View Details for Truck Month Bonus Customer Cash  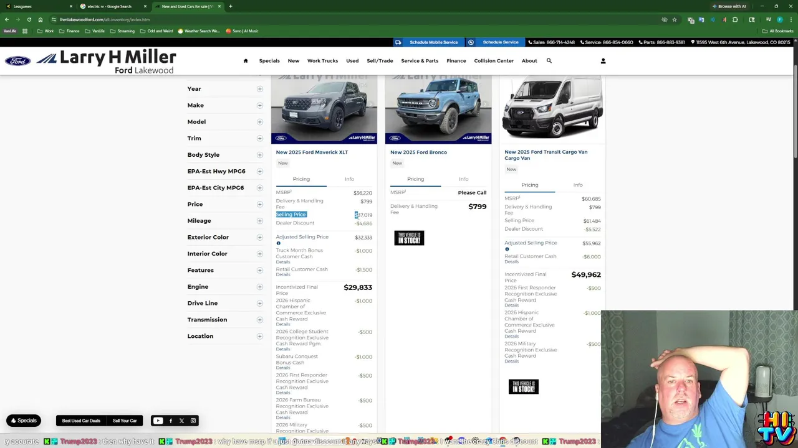click(x=283, y=262)
